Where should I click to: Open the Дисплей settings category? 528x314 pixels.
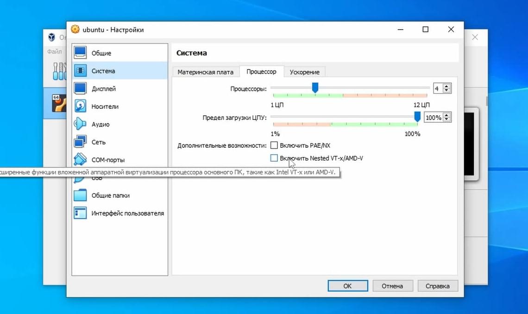coord(119,88)
